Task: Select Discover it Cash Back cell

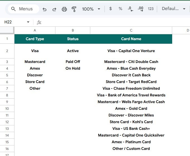Action: pos(131,75)
